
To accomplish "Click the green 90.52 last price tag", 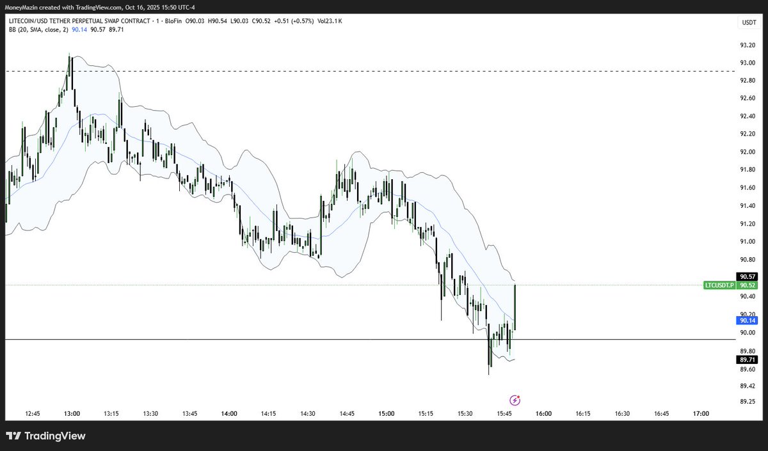I will (746, 285).
